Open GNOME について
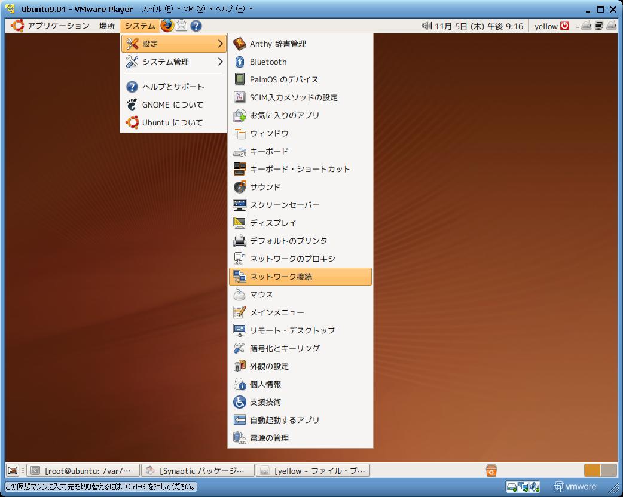The width and height of the screenshot is (623, 497). [173, 105]
